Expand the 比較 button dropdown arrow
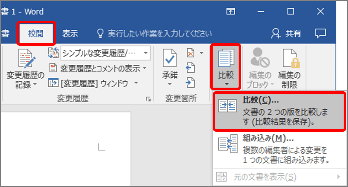The height and width of the screenshot is (187, 348). pos(227,84)
